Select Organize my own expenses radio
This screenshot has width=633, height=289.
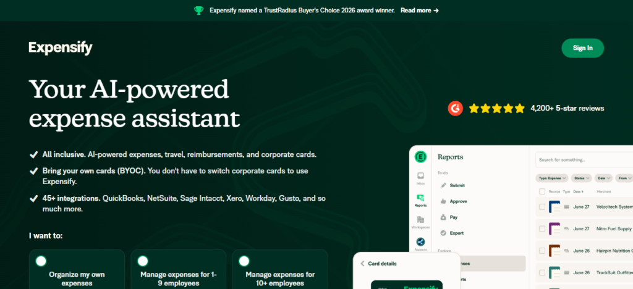[41, 261]
